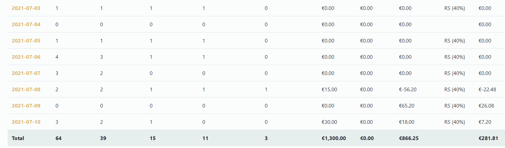The width and height of the screenshot is (505, 148).
Task: Select the €65.20 value on 2021-07-09
Action: 407,106
